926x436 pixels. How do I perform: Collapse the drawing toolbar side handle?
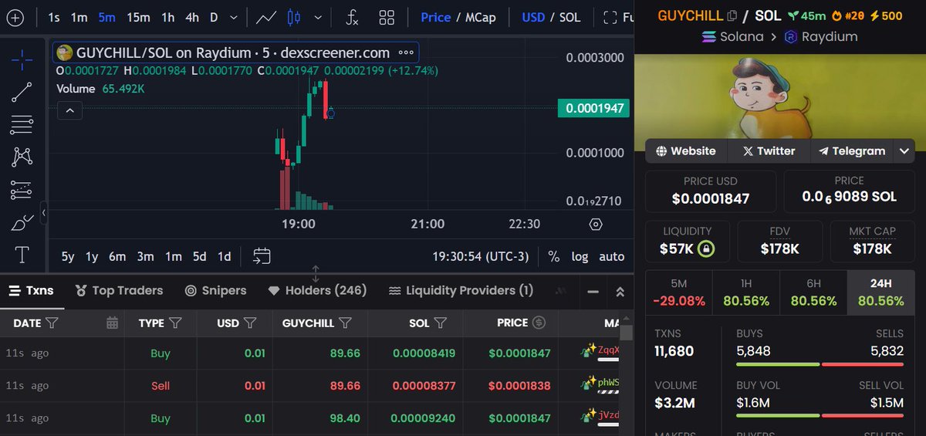(44, 212)
